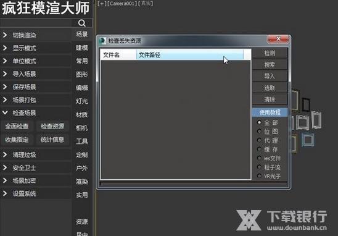The height and width of the screenshot is (236, 338).
Task: Expand the 切换渲染 section
Action: (x=36, y=35)
